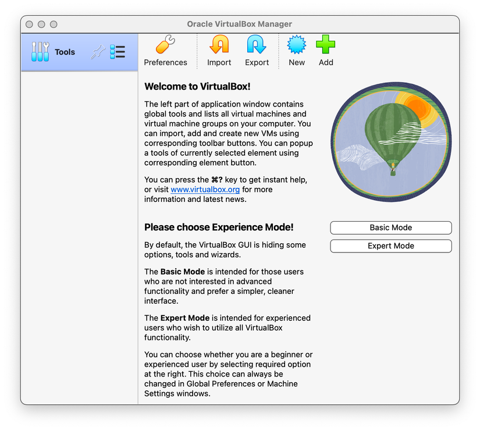Click the Export appliance icon
Image resolution: width=480 pixels, height=430 pixels.
point(257,45)
